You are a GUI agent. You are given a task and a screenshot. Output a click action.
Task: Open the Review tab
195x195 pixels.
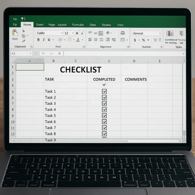[106, 25]
